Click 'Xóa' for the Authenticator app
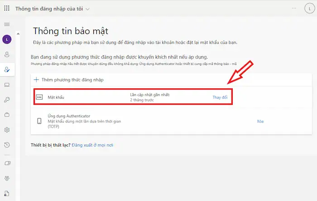This screenshot has height=201, width=317. click(x=260, y=121)
